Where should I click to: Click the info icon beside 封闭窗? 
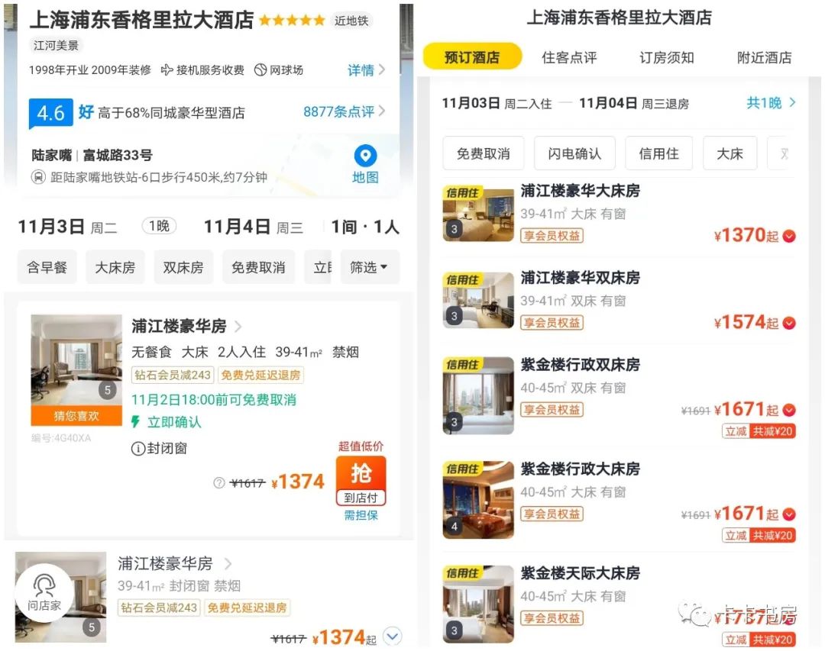pos(137,449)
